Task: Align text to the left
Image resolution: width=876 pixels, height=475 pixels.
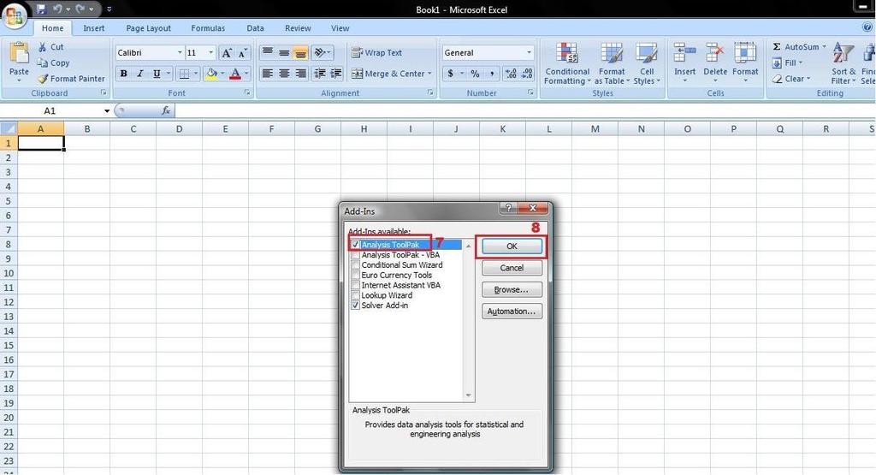Action: (268, 74)
